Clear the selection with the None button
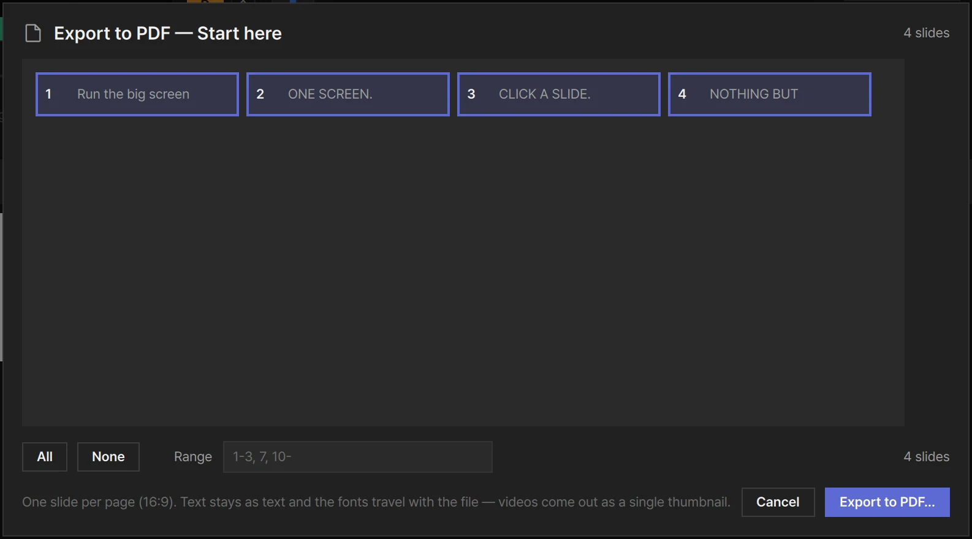Image resolution: width=972 pixels, height=539 pixels. [108, 457]
